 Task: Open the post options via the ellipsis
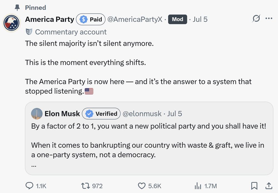(x=269, y=18)
